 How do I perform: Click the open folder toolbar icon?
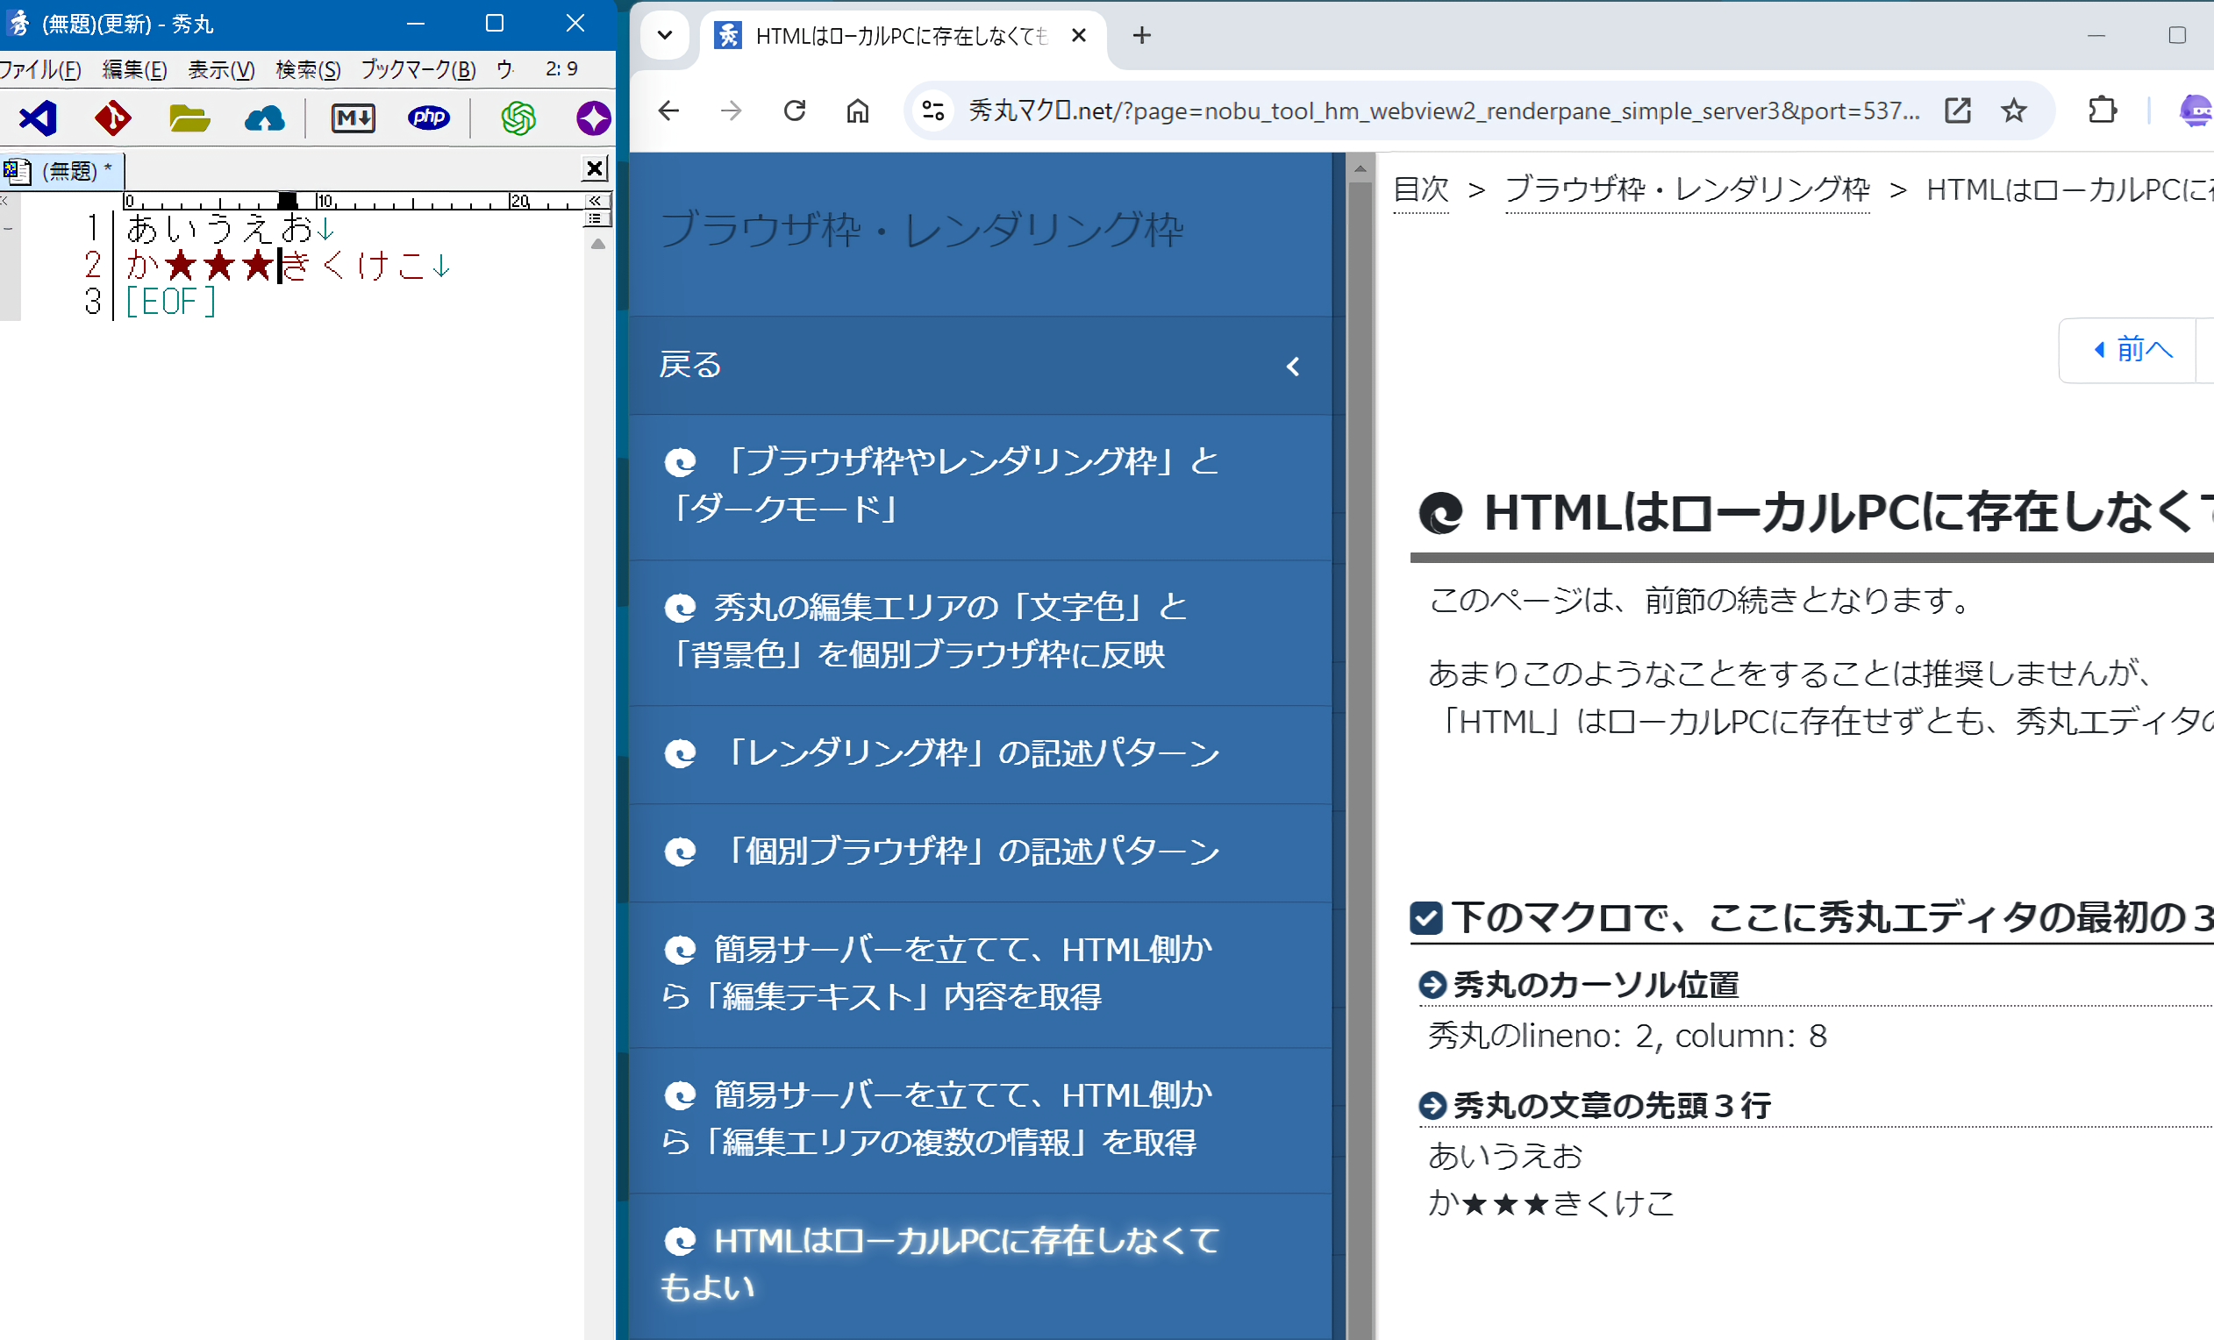coord(189,118)
